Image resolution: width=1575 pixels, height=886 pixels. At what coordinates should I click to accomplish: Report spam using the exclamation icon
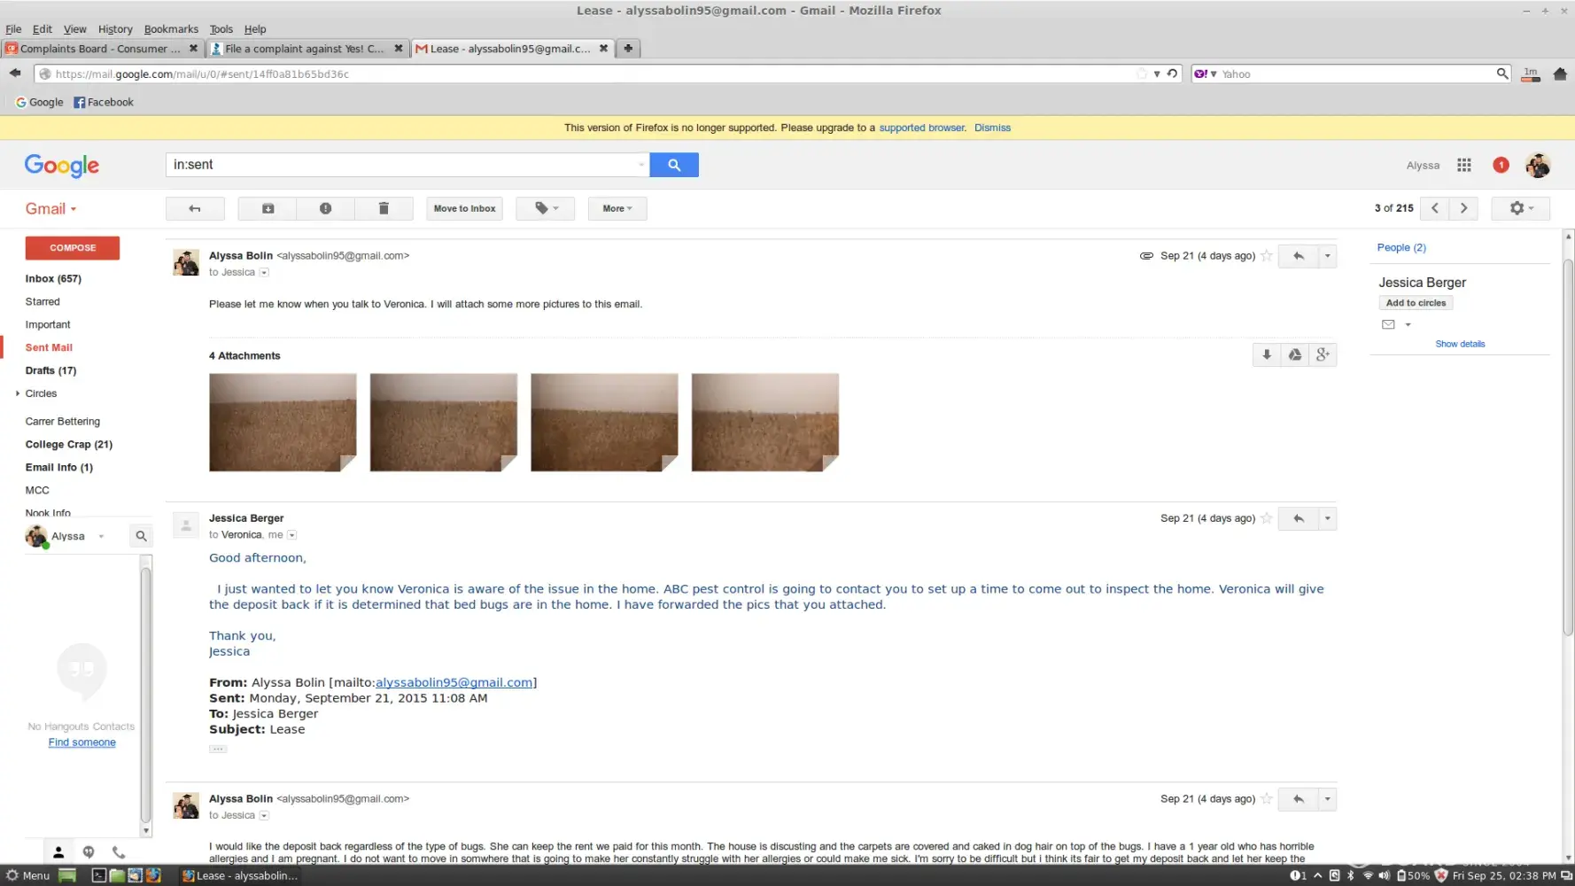pos(325,208)
